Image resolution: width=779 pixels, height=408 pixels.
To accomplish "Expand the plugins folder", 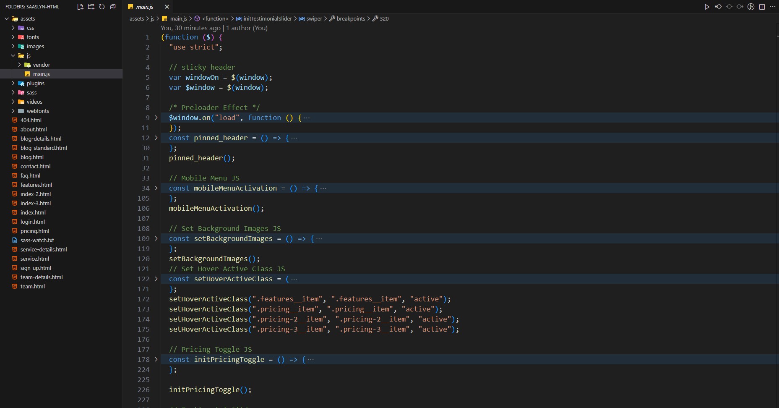I will 35,83.
